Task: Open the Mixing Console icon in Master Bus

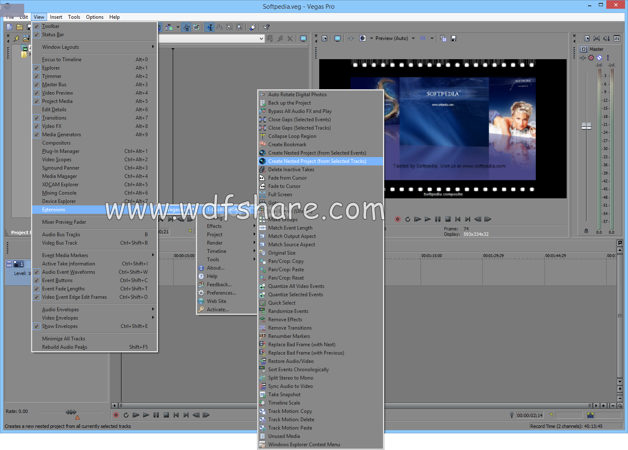Action: [x=617, y=38]
